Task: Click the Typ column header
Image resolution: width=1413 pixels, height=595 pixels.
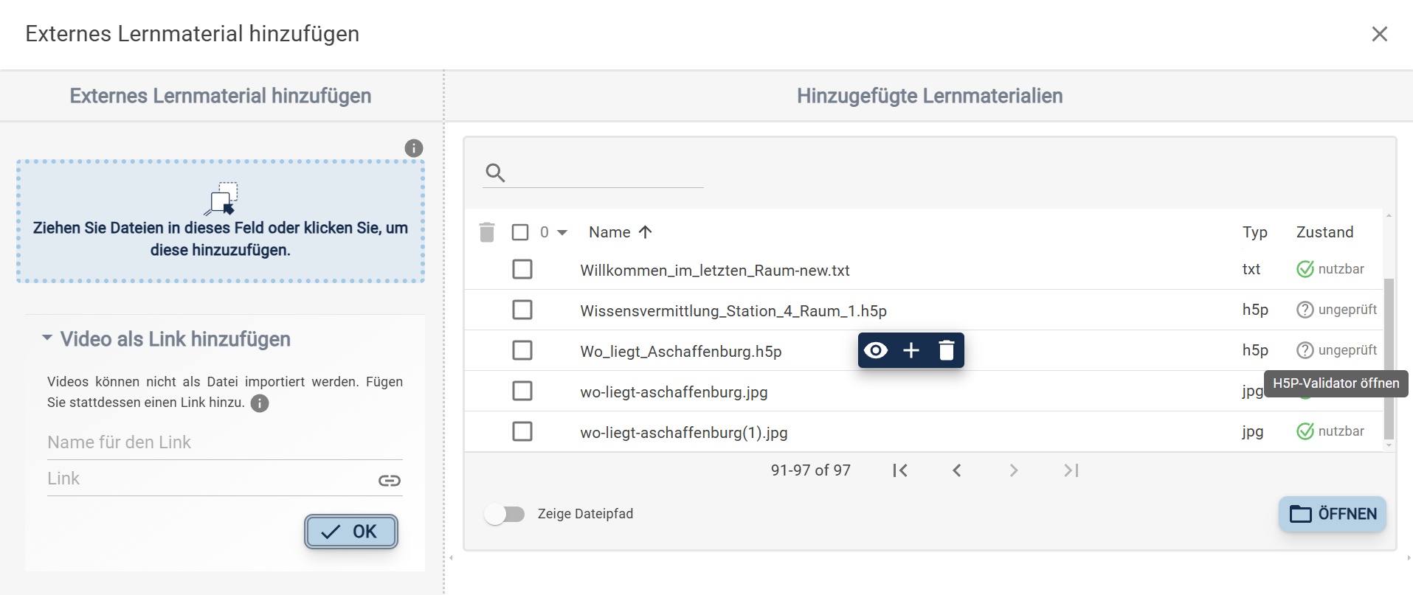Action: [1254, 232]
